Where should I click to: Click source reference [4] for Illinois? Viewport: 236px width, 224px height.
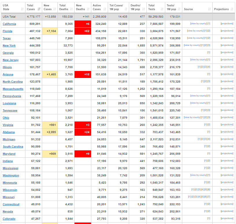[209, 67]
